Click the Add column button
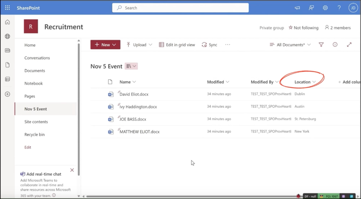 point(349,82)
